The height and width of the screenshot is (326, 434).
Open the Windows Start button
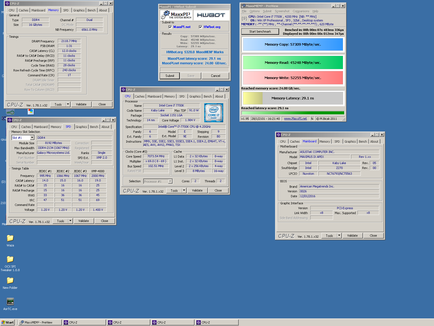pos(7,322)
